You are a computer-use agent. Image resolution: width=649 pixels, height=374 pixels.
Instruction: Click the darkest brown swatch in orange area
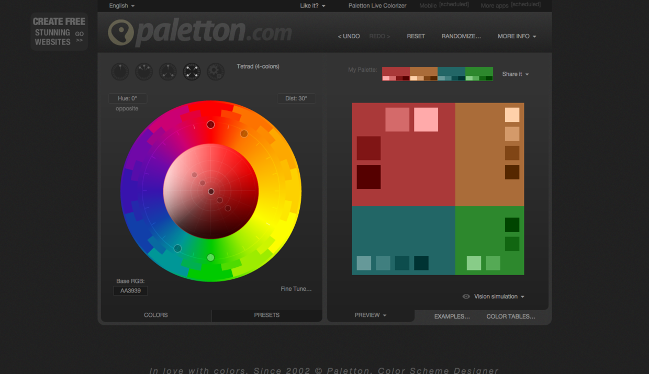(512, 172)
